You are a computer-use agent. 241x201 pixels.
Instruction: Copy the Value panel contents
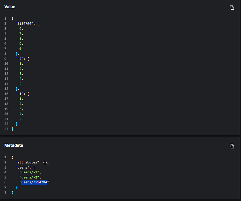[232, 8]
